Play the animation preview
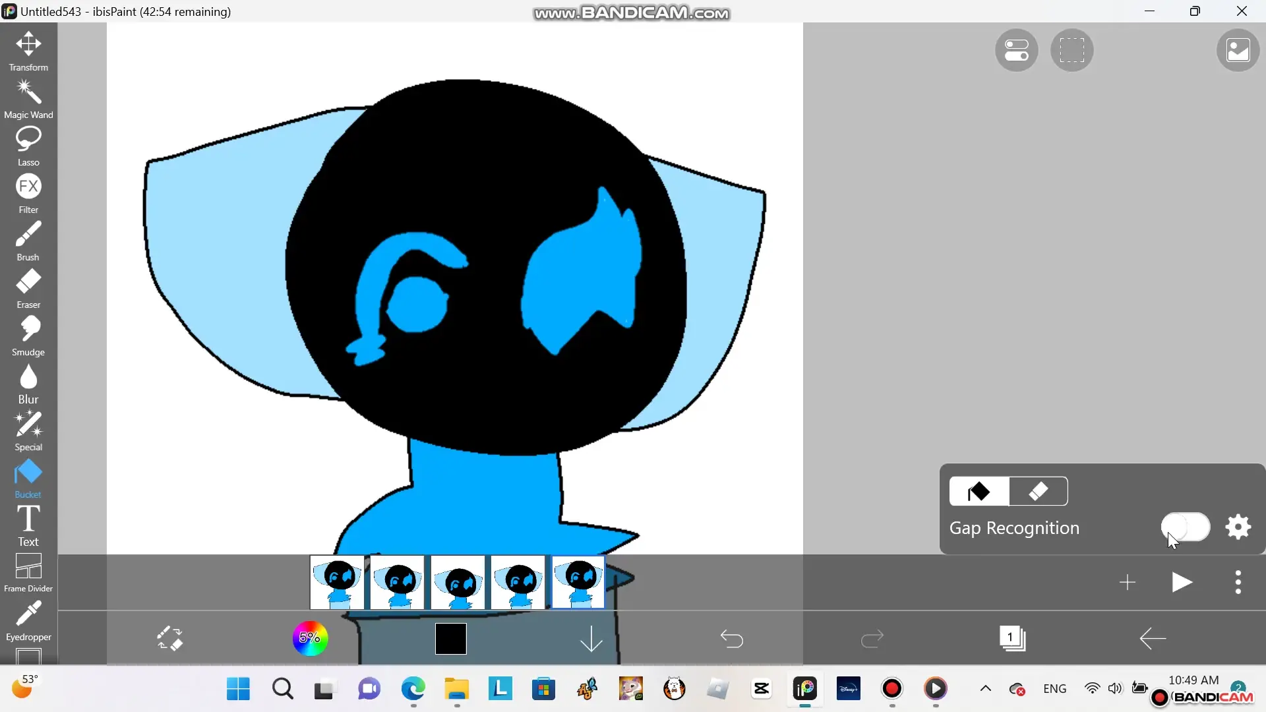The height and width of the screenshot is (712, 1266). (1182, 583)
